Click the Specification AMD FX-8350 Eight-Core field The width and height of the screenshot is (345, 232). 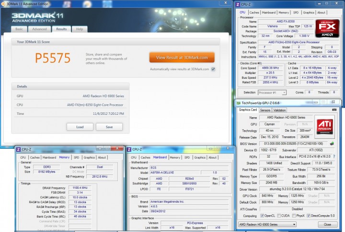click(299, 42)
